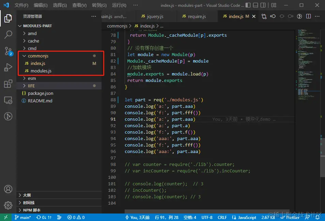Screen dimensions: 325x221
Task: Toggle the secondary side bar layout button
Action: [263, 5]
